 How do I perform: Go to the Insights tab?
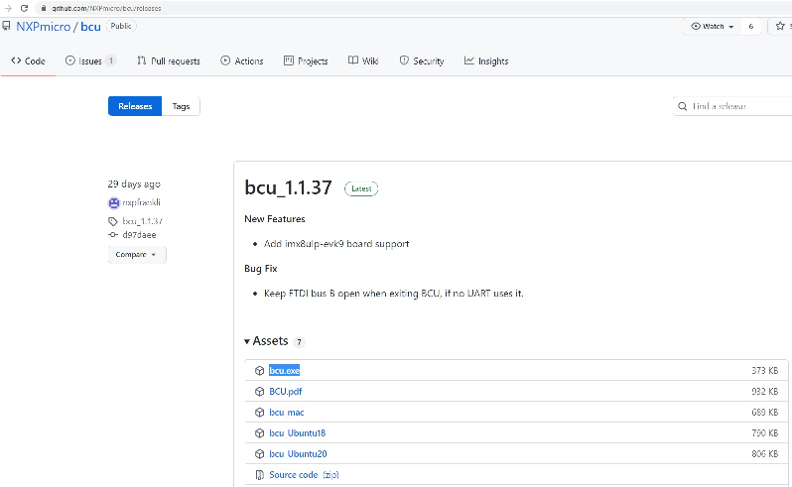486,61
